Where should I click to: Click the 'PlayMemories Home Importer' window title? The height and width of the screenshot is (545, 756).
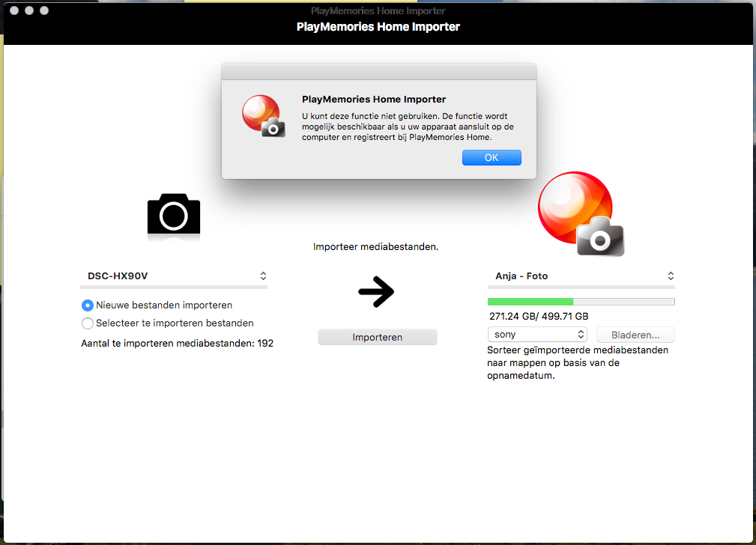click(378, 27)
